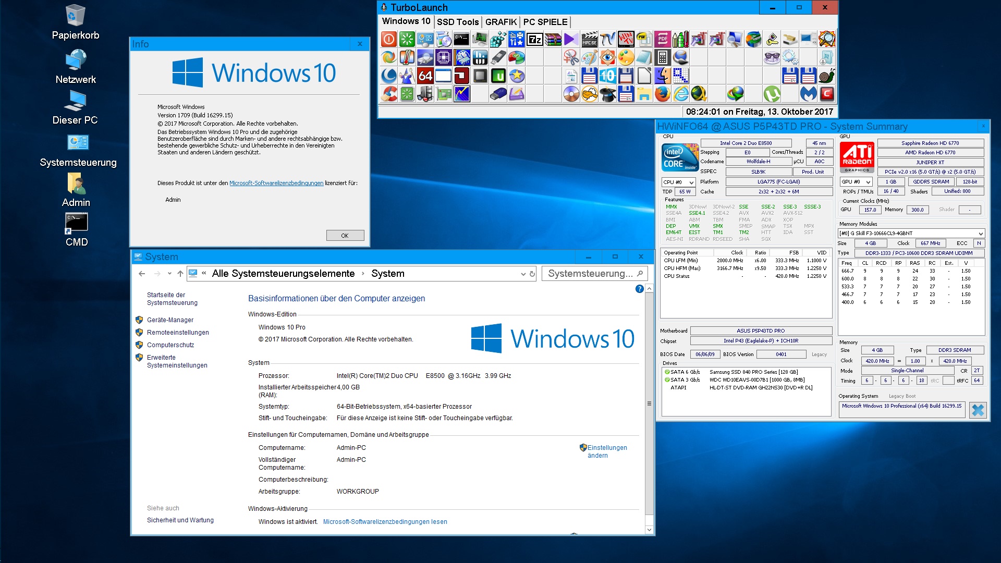Open recent locations arrow beside forward button

169,274
